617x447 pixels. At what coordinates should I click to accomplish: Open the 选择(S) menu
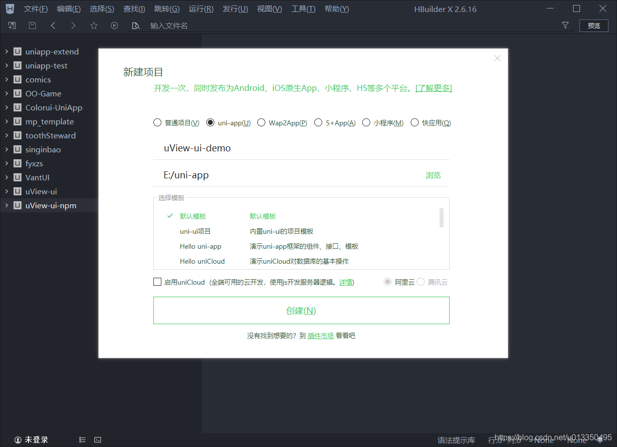102,9
